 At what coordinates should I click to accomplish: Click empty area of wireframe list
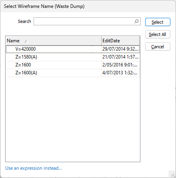(x=73, y=119)
